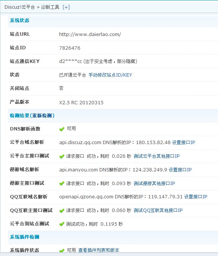This screenshot has height=256, width=218.
Task: Click the 站点URL row label
Action: [x=20, y=34]
